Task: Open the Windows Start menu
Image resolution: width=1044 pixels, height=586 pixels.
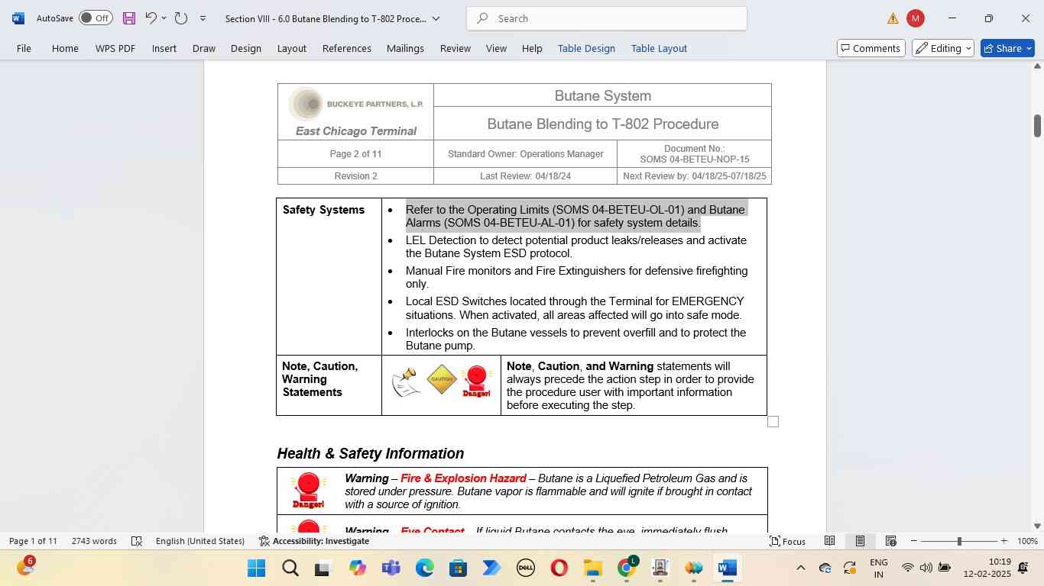Action: [x=256, y=568]
